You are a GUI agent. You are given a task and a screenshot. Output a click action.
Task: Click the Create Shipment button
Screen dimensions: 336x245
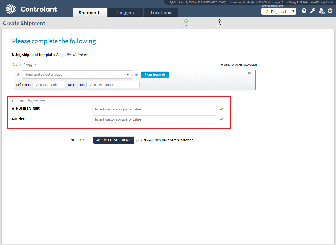pyautogui.click(x=114, y=140)
